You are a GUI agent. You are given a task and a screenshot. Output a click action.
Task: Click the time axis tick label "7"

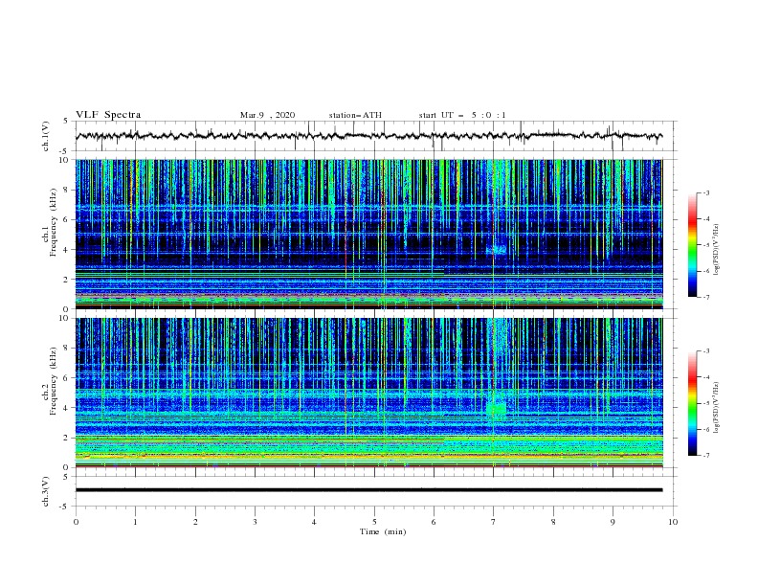click(494, 522)
